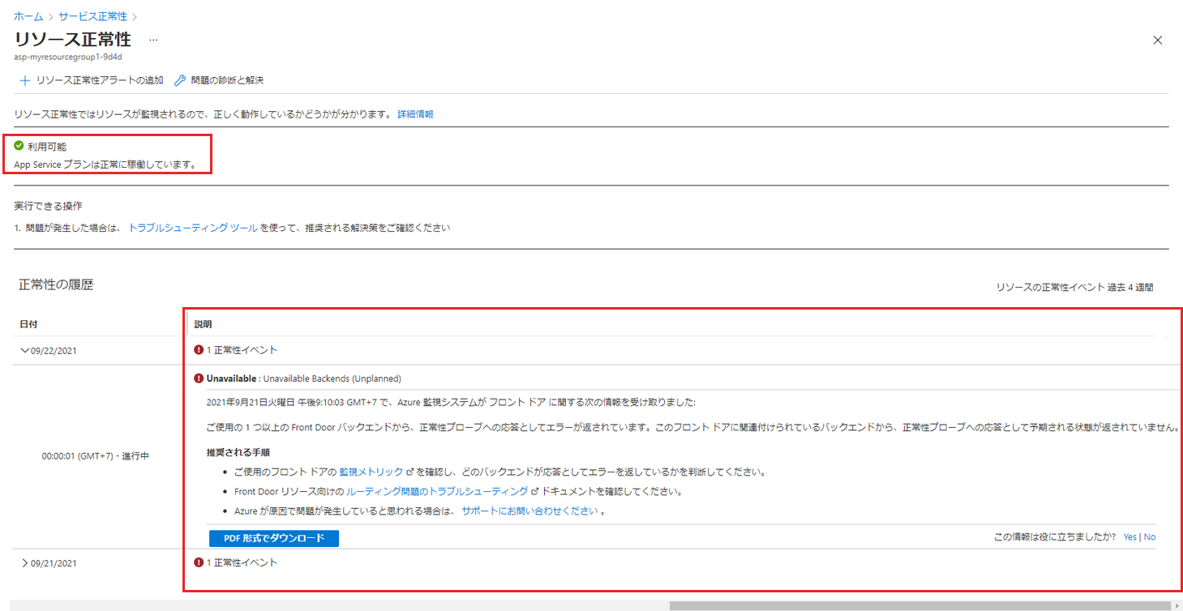Image resolution: width=1183 pixels, height=611 pixels.
Task: Click plus icon for リソース正常性アラートの追加
Action: click(x=25, y=80)
